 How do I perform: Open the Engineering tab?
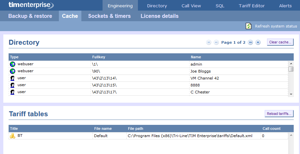120,6
